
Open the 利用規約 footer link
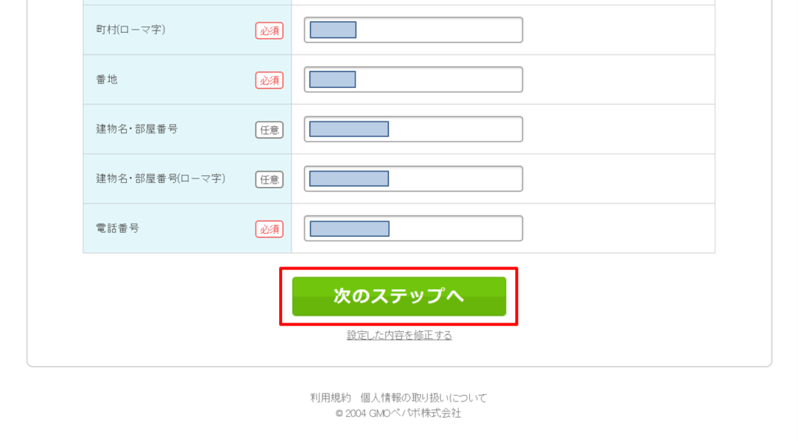pos(331,398)
